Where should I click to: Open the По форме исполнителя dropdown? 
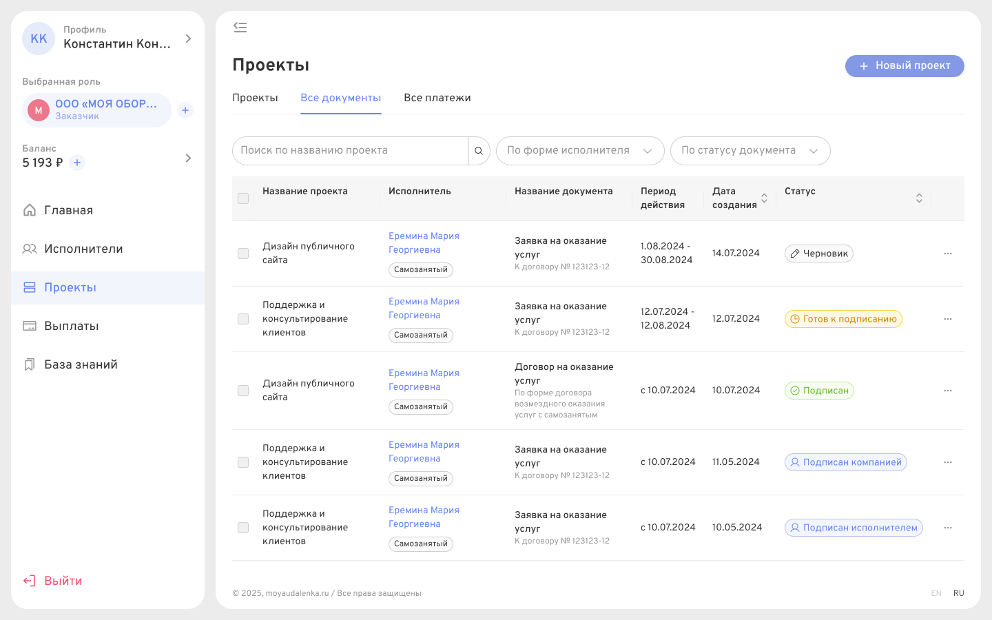(x=580, y=150)
